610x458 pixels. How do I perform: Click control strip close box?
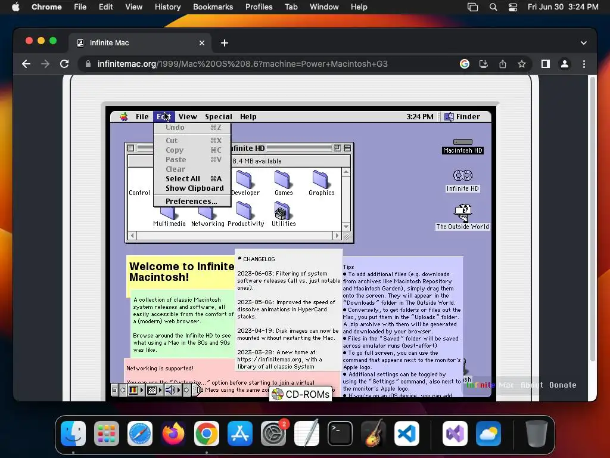(114, 390)
